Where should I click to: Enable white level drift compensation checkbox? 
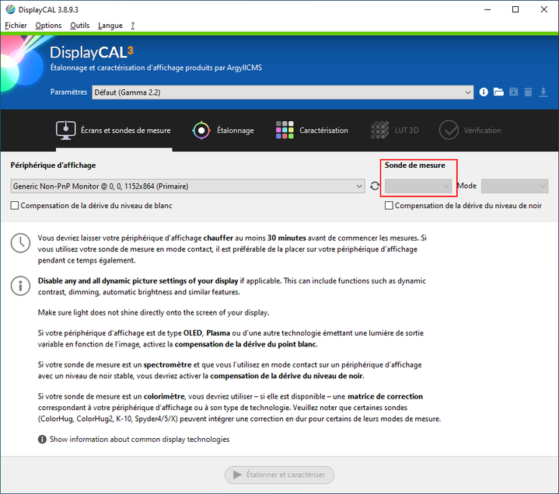[x=16, y=206]
